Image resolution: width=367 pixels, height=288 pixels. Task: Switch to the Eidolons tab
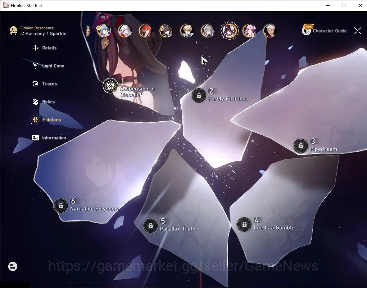[51, 120]
